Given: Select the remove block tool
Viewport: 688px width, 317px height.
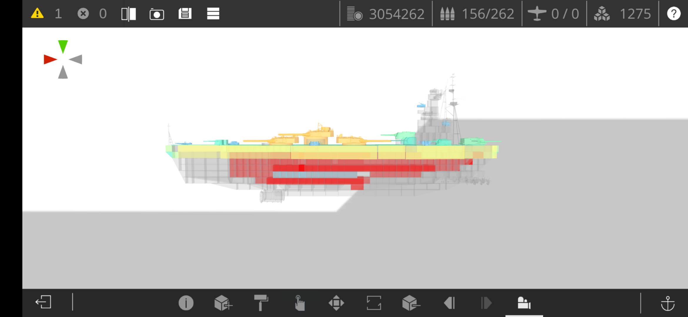Looking at the screenshot, I should pyautogui.click(x=411, y=303).
